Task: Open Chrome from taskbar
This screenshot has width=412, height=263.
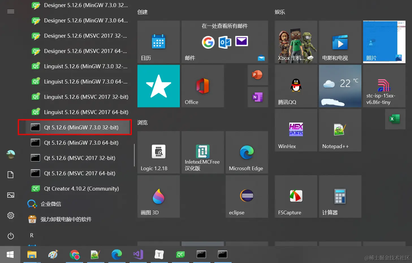Action: click(74, 255)
